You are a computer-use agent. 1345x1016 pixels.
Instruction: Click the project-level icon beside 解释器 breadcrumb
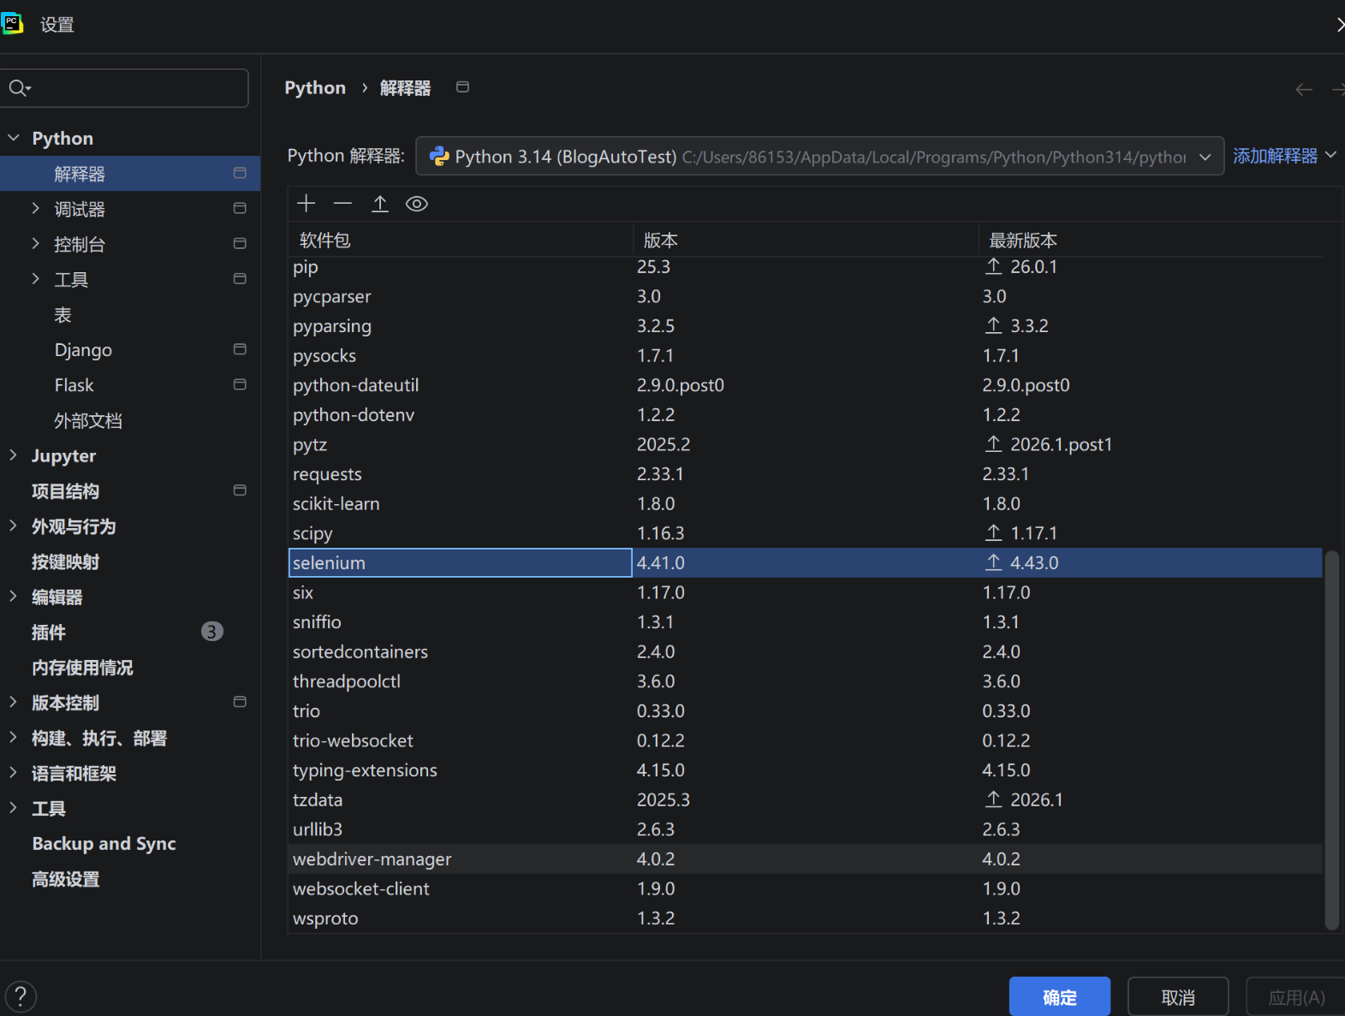(462, 87)
